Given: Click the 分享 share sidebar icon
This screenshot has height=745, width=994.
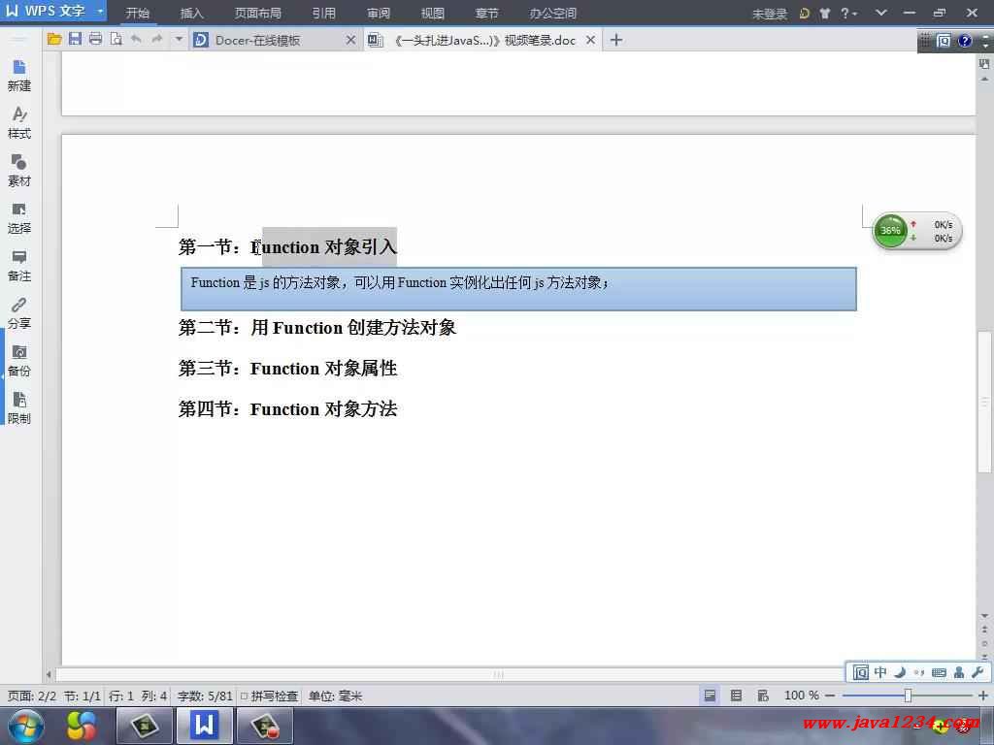Looking at the screenshot, I should [x=19, y=313].
